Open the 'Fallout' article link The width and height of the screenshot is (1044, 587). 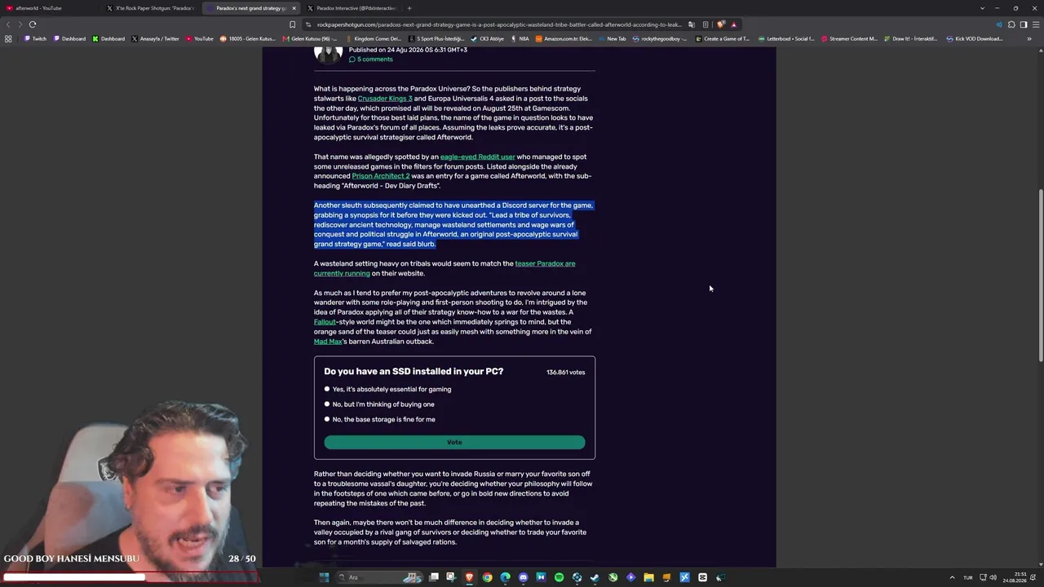coord(325,322)
